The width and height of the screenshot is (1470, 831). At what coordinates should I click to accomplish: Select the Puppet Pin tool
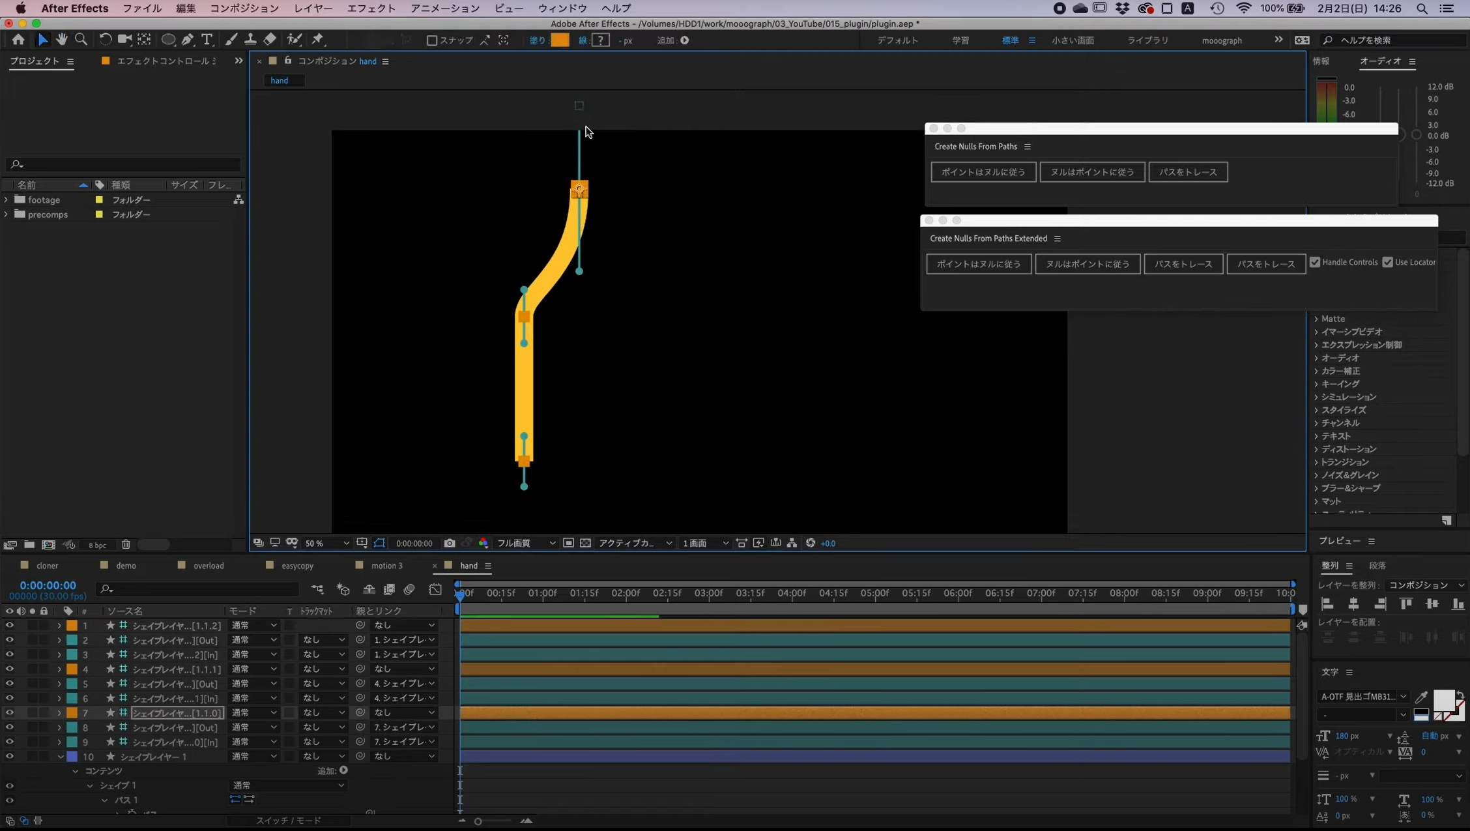[x=317, y=40]
